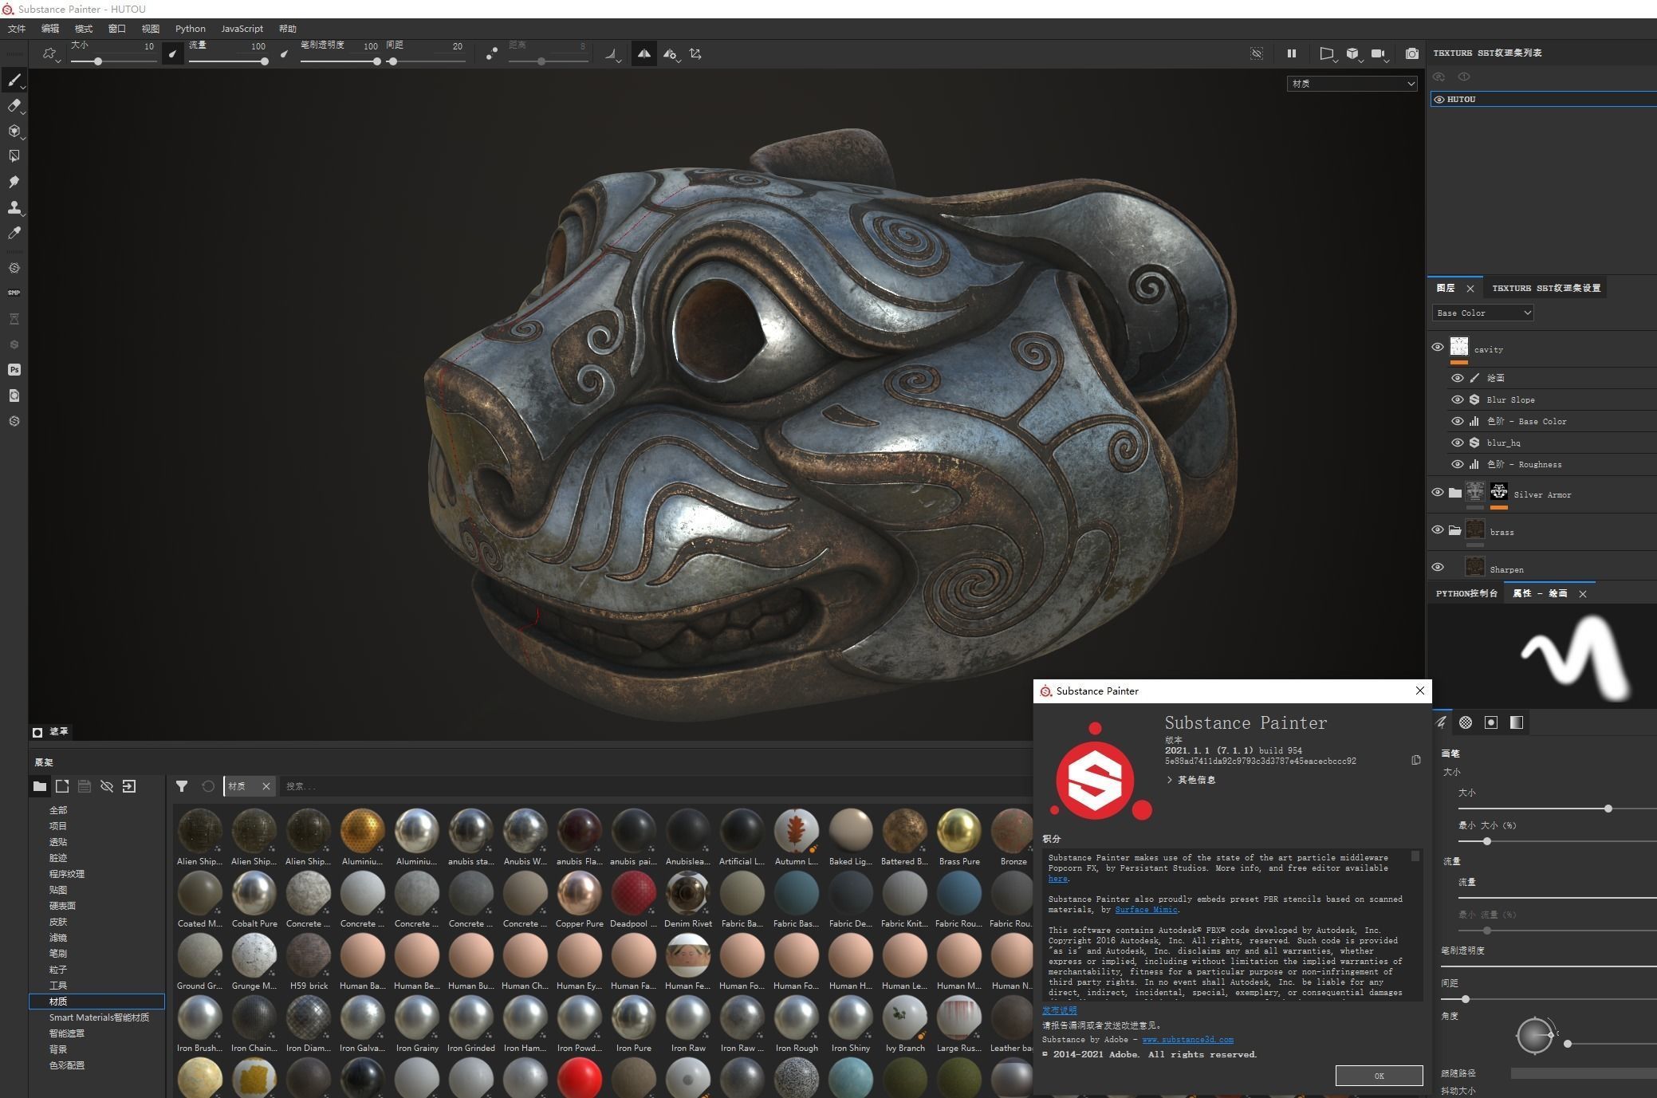Viewport: 1657px width, 1098px height.
Task: Click the shelf filter funnel icon
Action: (182, 786)
